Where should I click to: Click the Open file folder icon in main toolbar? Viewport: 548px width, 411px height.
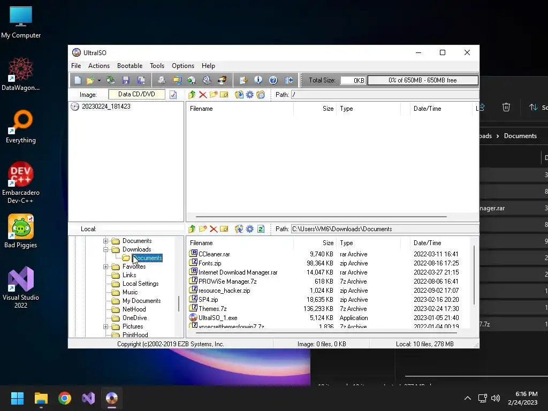pos(90,80)
